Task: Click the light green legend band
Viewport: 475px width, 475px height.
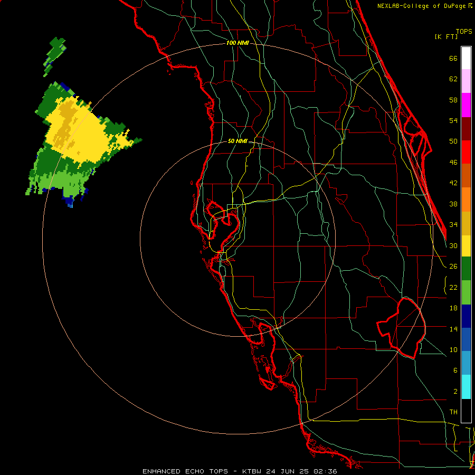Action: [466, 292]
